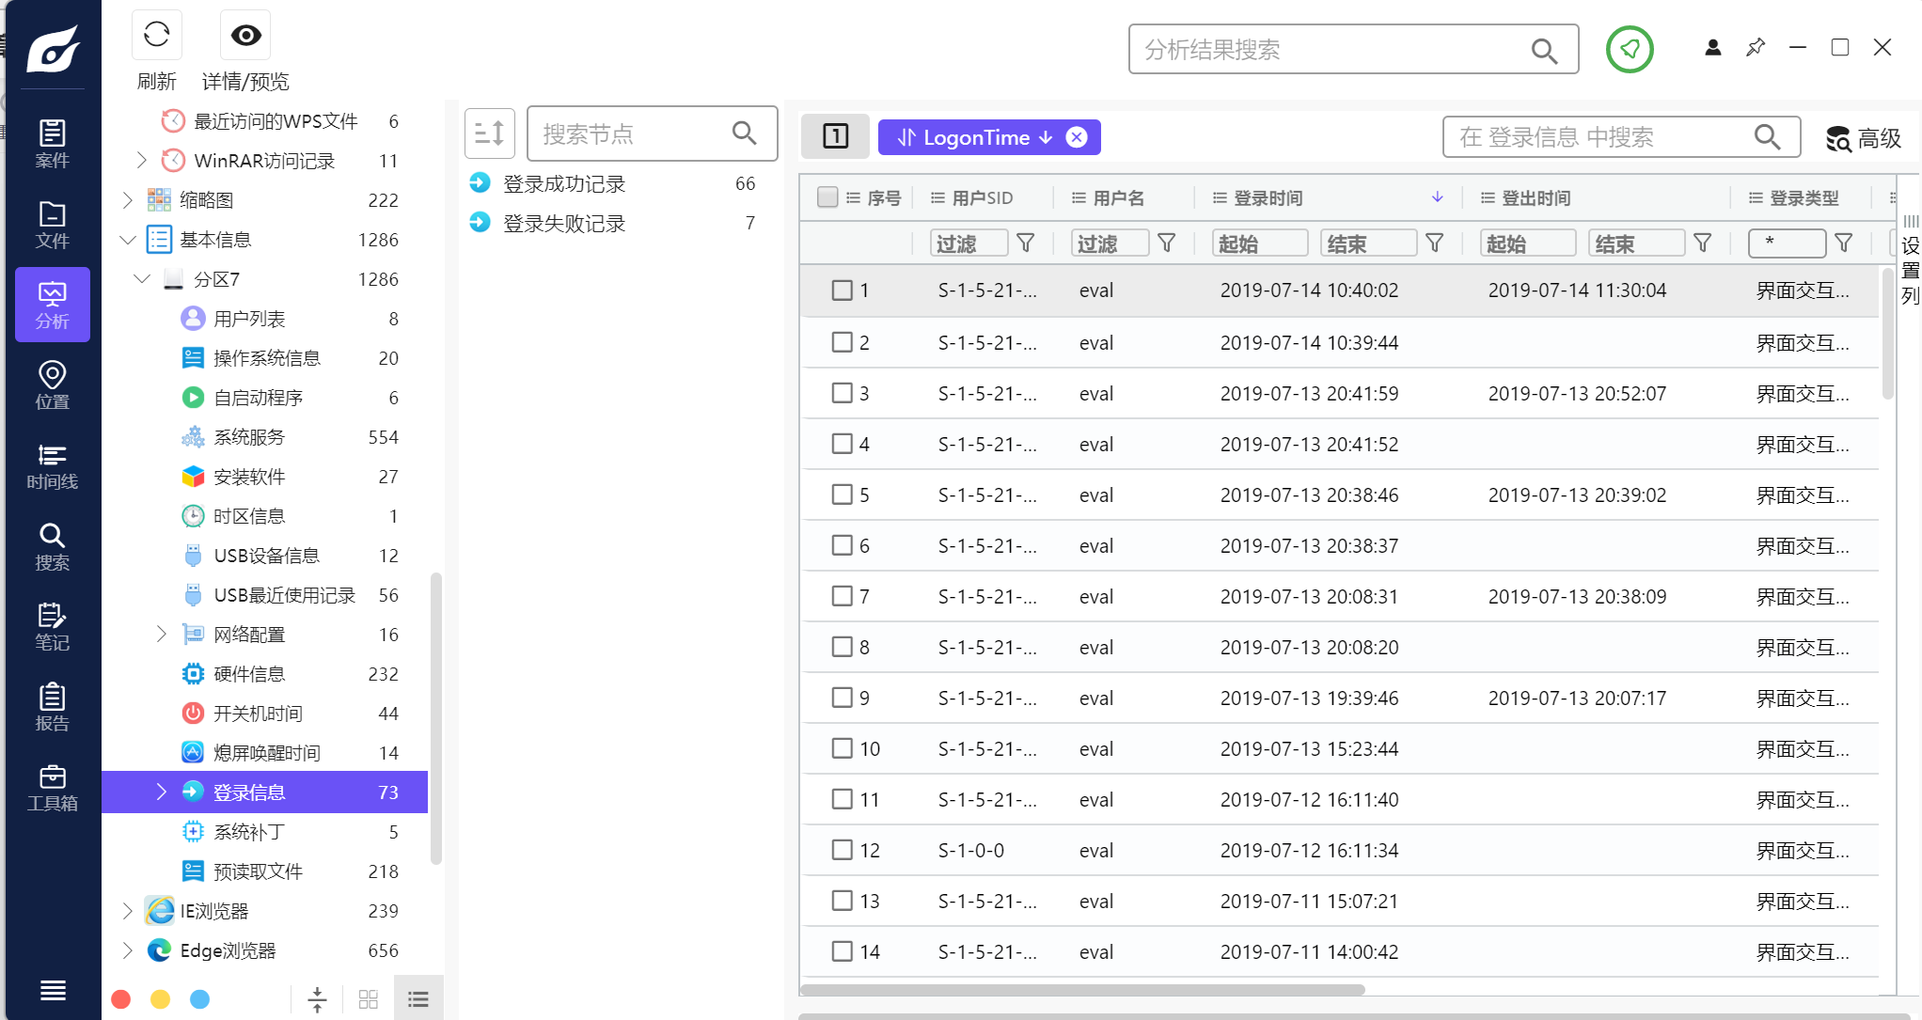Expand the 缩略图 tree node
Screen dimensions: 1922x1020
pos(128,200)
